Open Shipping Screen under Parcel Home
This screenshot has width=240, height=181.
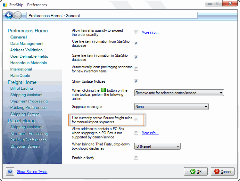25,146
